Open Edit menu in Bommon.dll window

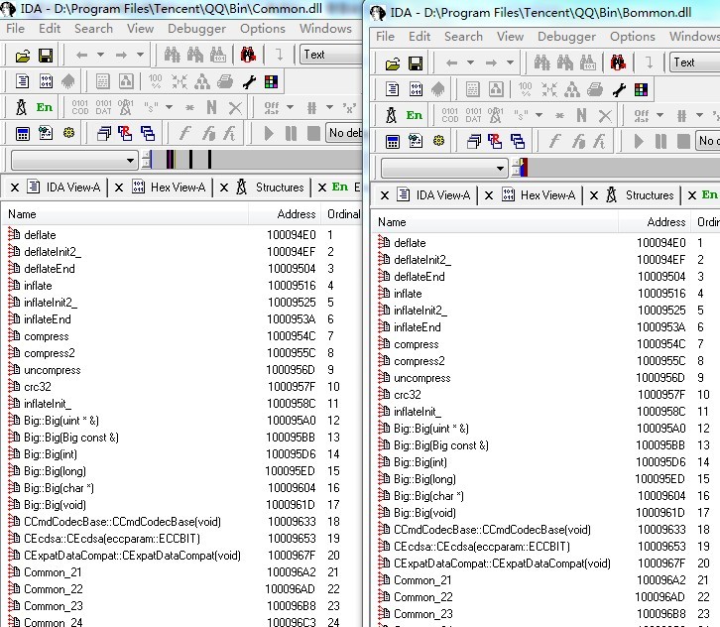[x=420, y=37]
